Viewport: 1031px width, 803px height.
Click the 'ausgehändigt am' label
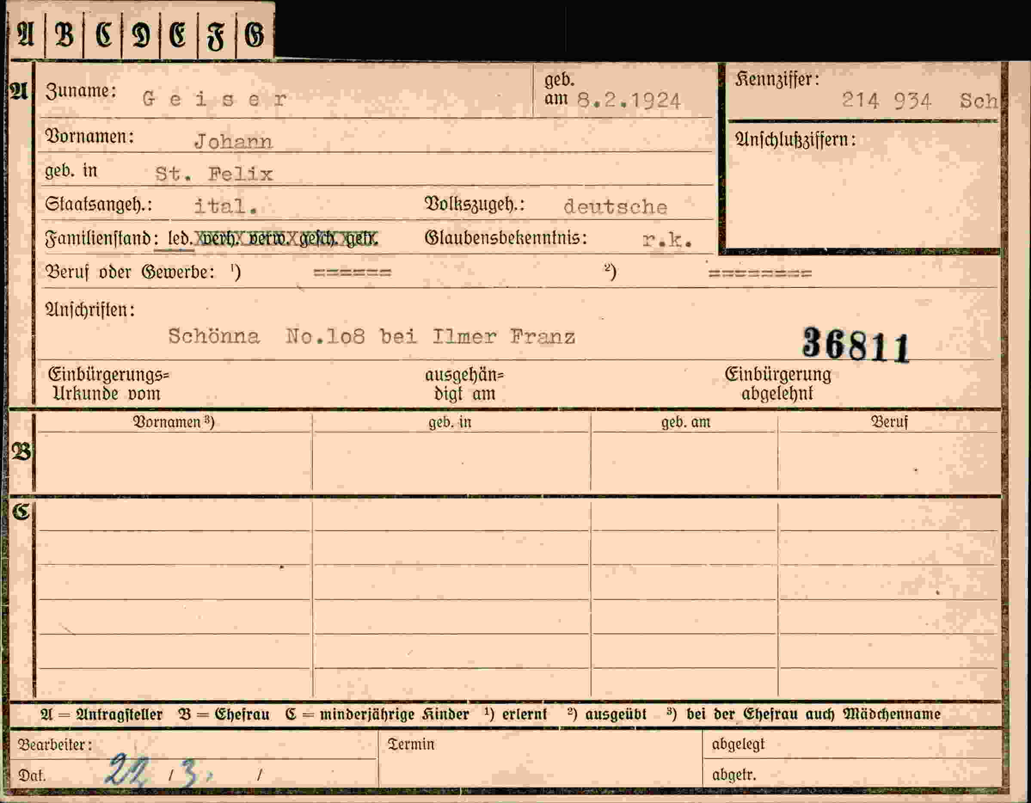[464, 384]
